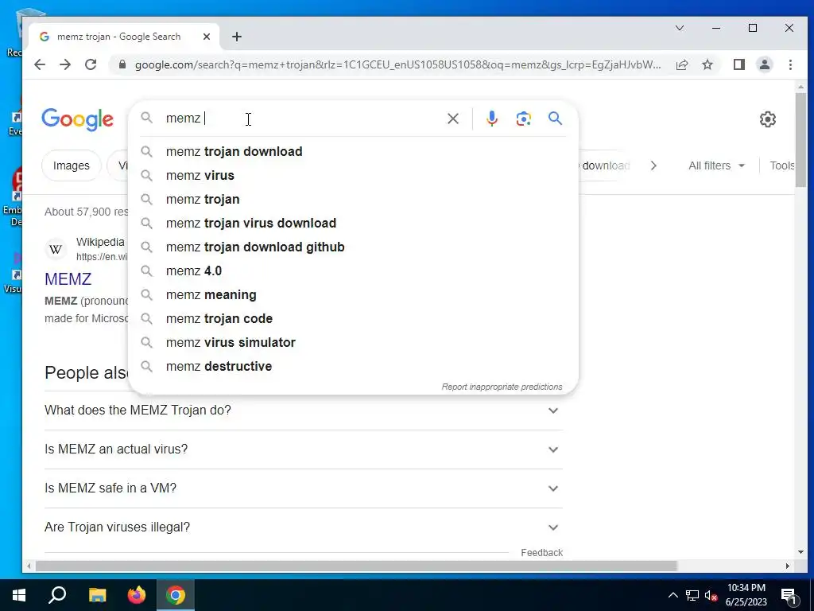Click the vertical scrollbar thumb
This screenshot has width=814, height=611.
(x=800, y=140)
